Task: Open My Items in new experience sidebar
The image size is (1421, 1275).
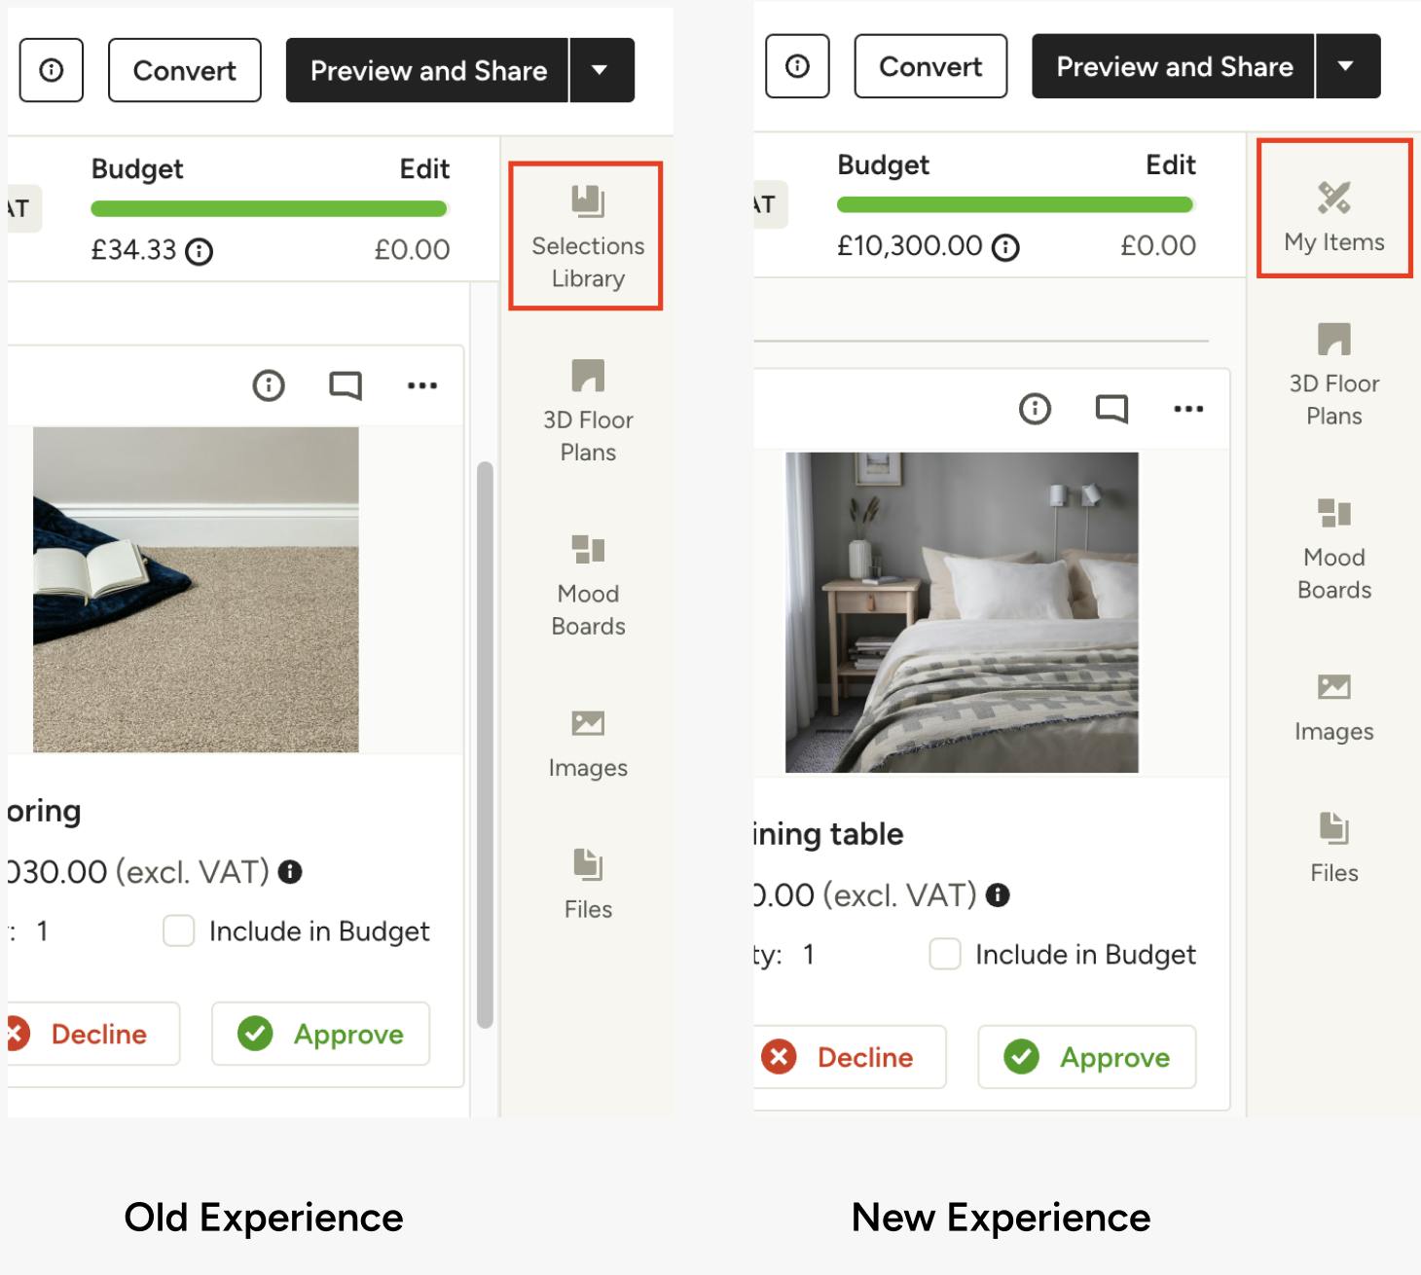Action: (1333, 209)
